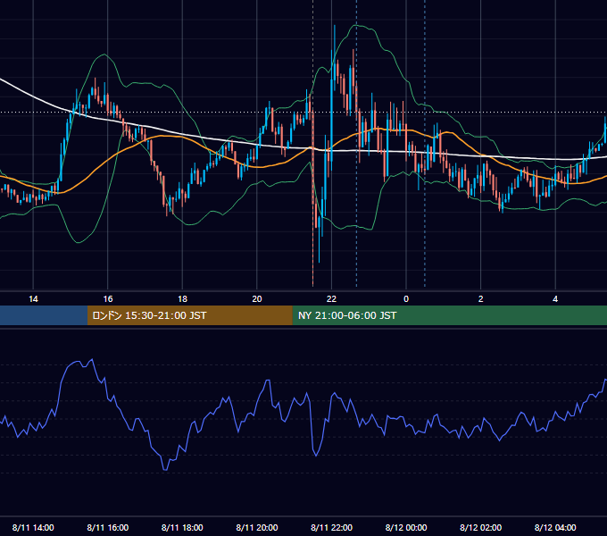The image size is (607, 536).
Task: Click the 8/12 04:00 label on oscillator axis
Action: [x=555, y=527]
